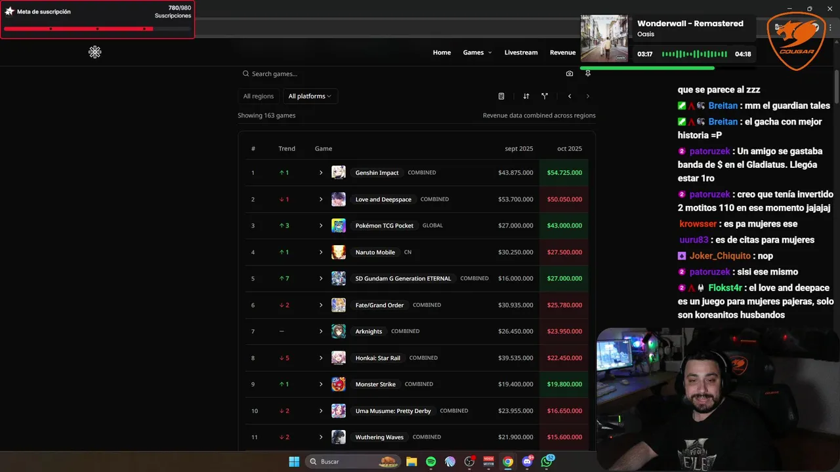Go to the Home page
840x472 pixels.
(442, 52)
